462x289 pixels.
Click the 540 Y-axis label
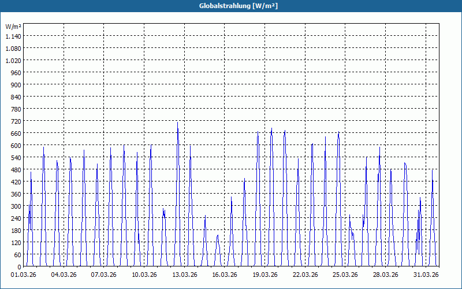point(16,157)
